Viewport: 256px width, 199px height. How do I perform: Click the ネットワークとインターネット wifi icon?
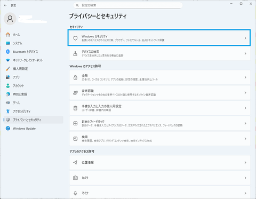(8, 60)
